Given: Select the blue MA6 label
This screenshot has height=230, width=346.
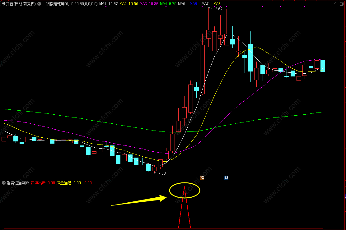Looking at the screenshot, I should click(x=195, y=4).
